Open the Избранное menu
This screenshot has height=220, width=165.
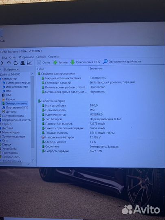coord(26,57)
